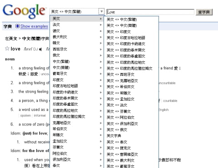218x168 pixels.
Task: Click the noun part-of-speech label
Action: [x=10, y=59]
